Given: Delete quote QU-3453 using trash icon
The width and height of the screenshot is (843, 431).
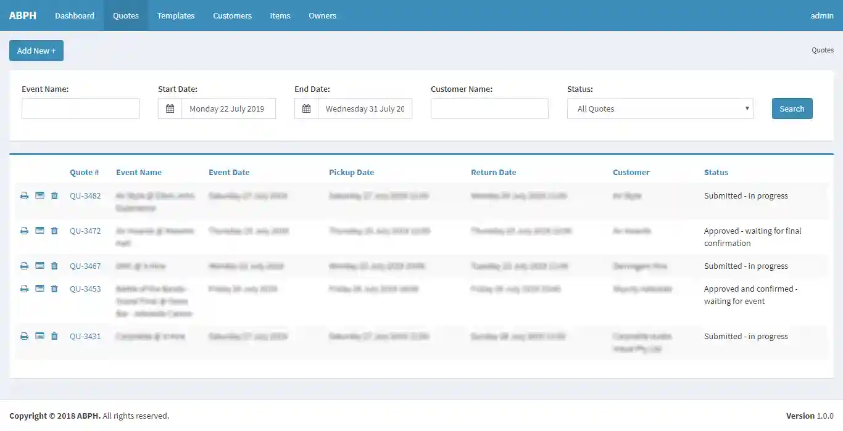Looking at the screenshot, I should click(x=54, y=289).
